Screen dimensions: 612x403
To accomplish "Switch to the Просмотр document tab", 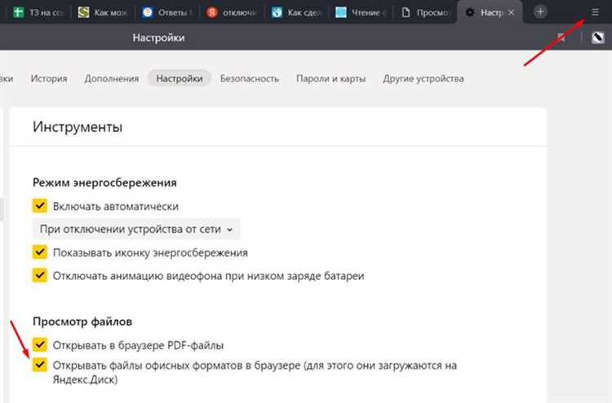I will tap(424, 13).
